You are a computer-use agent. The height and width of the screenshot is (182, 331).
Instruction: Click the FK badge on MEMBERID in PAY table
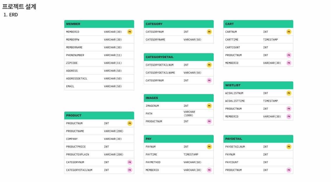click(x=209, y=170)
